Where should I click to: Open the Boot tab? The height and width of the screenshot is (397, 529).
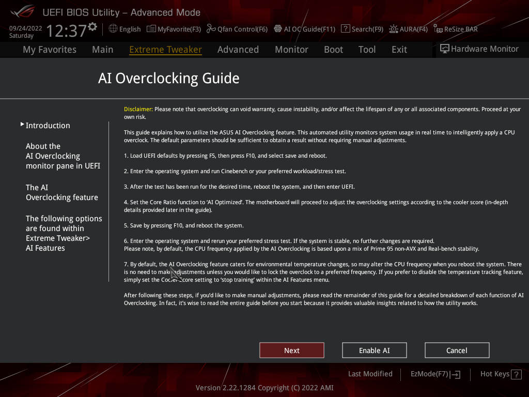[333, 50]
